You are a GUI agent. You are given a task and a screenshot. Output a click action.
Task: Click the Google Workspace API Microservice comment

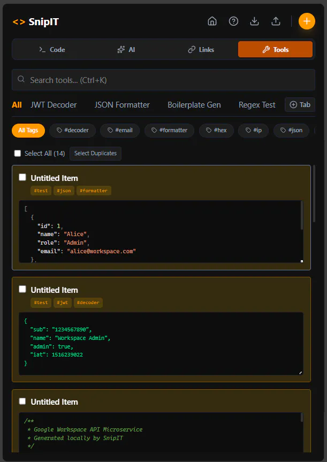pyautogui.click(x=85, y=429)
